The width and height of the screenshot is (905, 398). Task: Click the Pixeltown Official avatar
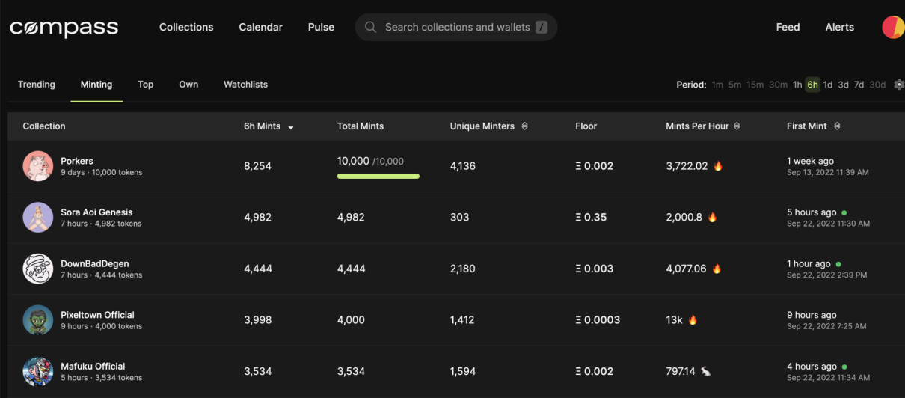37,320
